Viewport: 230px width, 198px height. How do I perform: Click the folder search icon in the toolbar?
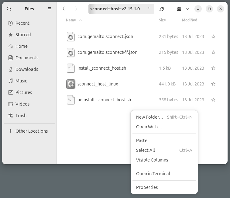click(x=161, y=9)
